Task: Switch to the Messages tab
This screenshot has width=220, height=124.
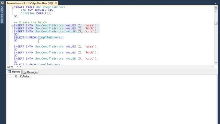Action: (x=30, y=72)
